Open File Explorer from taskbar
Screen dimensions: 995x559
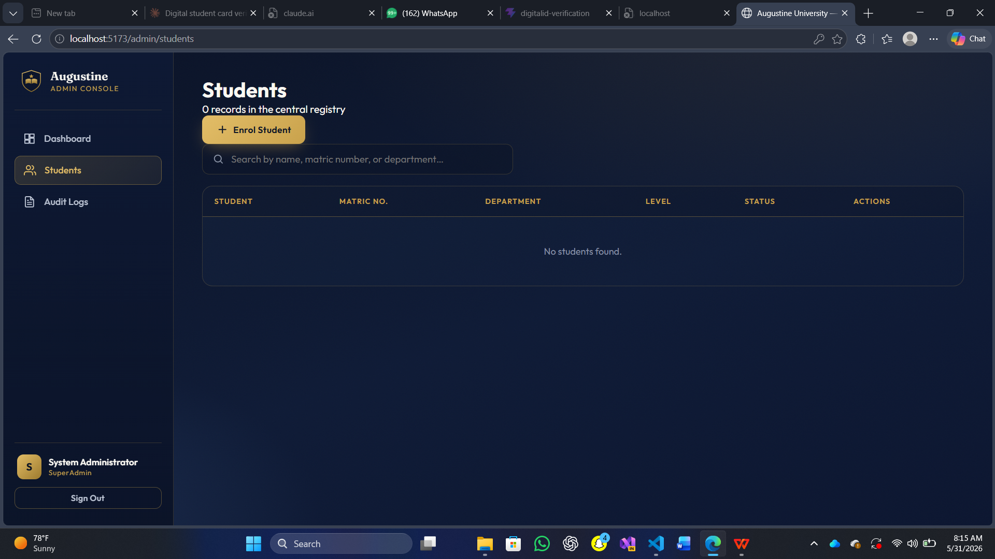coord(485,543)
